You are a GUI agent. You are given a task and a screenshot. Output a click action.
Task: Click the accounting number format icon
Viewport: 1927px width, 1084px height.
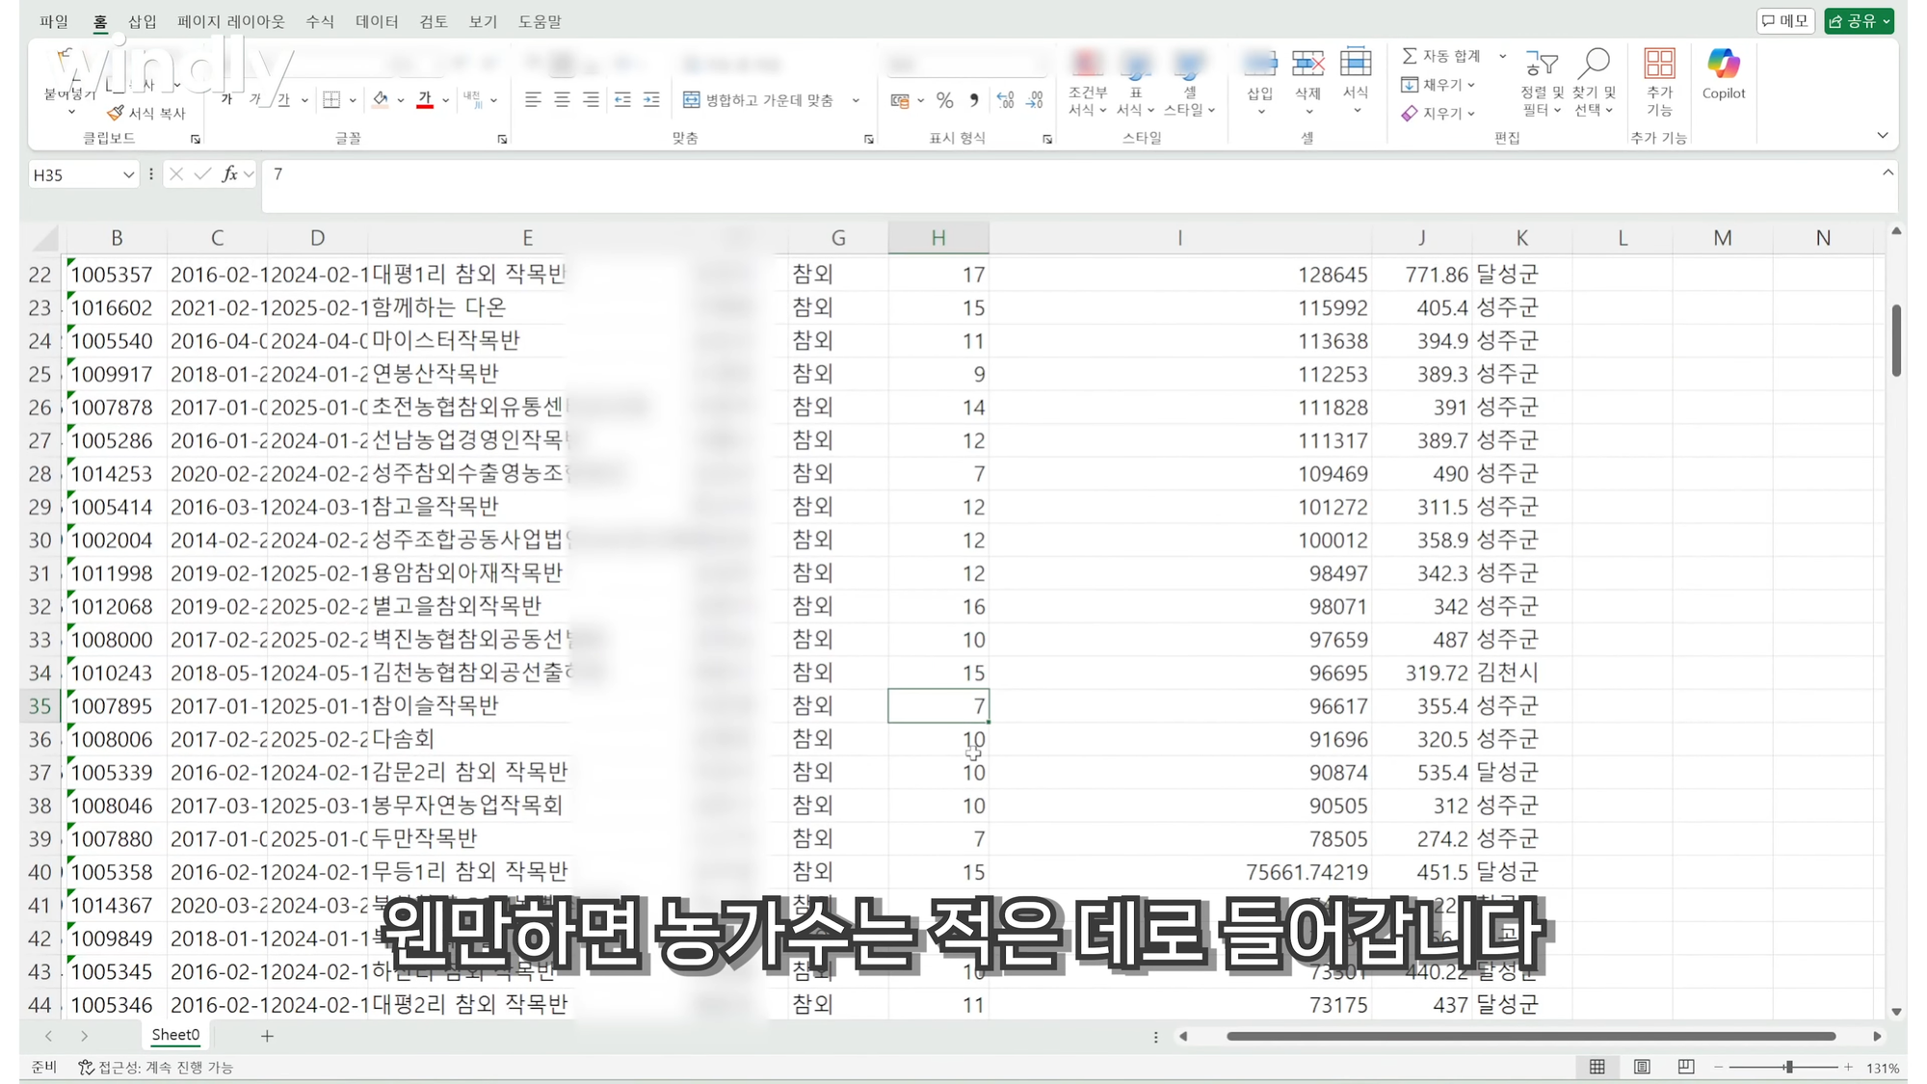coord(900,100)
